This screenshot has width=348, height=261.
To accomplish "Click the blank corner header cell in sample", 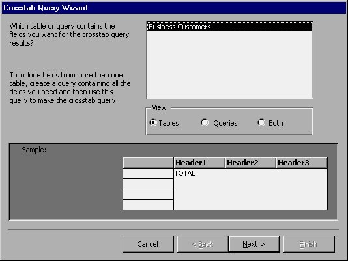I will 148,163.
